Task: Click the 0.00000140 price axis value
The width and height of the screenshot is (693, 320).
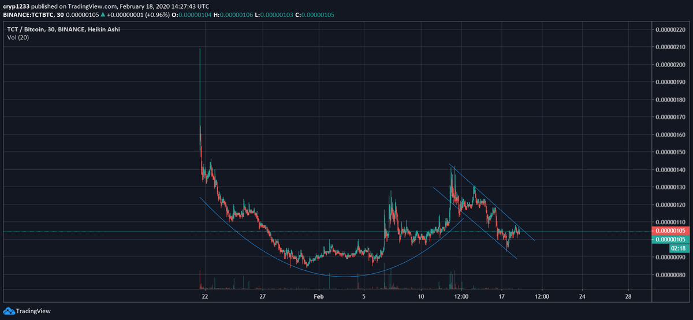Action: [x=671, y=170]
